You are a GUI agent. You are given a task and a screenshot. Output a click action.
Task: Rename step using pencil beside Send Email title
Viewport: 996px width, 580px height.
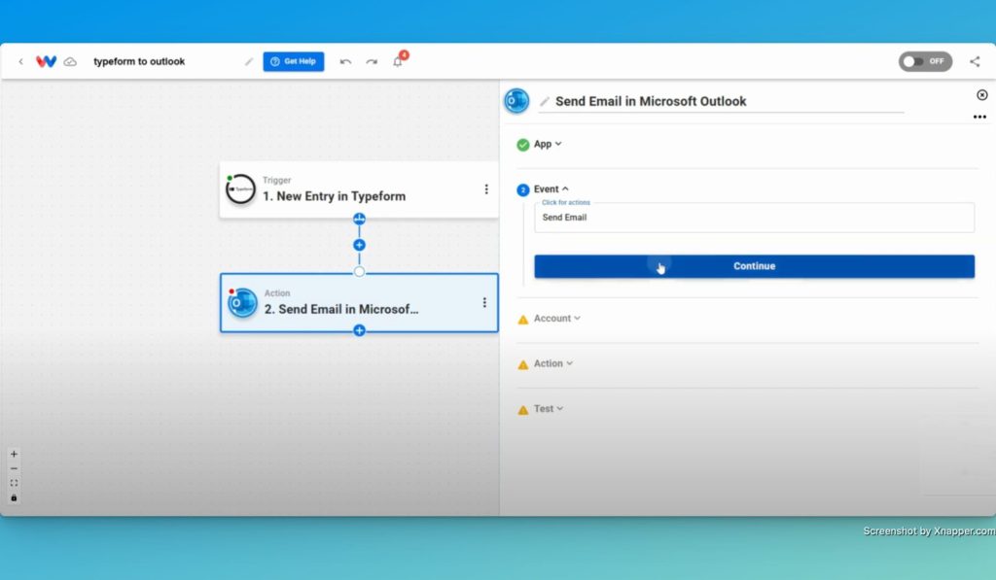tap(545, 102)
